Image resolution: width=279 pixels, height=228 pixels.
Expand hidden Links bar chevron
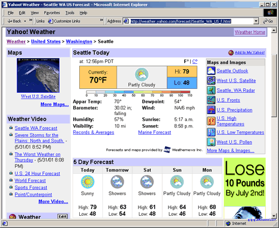(x=102, y=20)
